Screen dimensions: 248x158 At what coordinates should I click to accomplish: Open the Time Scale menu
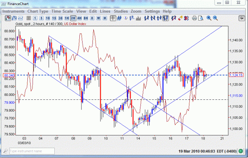click(x=62, y=11)
